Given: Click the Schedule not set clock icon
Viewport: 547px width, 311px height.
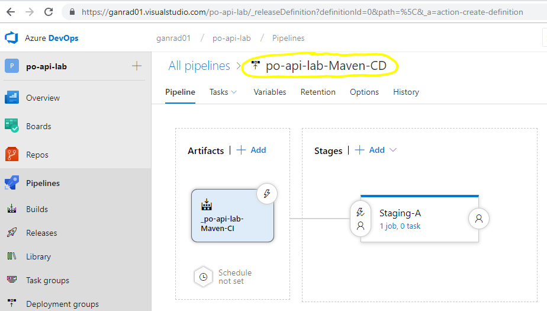Looking at the screenshot, I should (204, 277).
